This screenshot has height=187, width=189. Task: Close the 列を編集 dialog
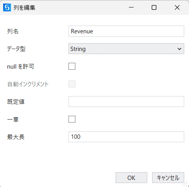pyautogui.click(x=177, y=7)
